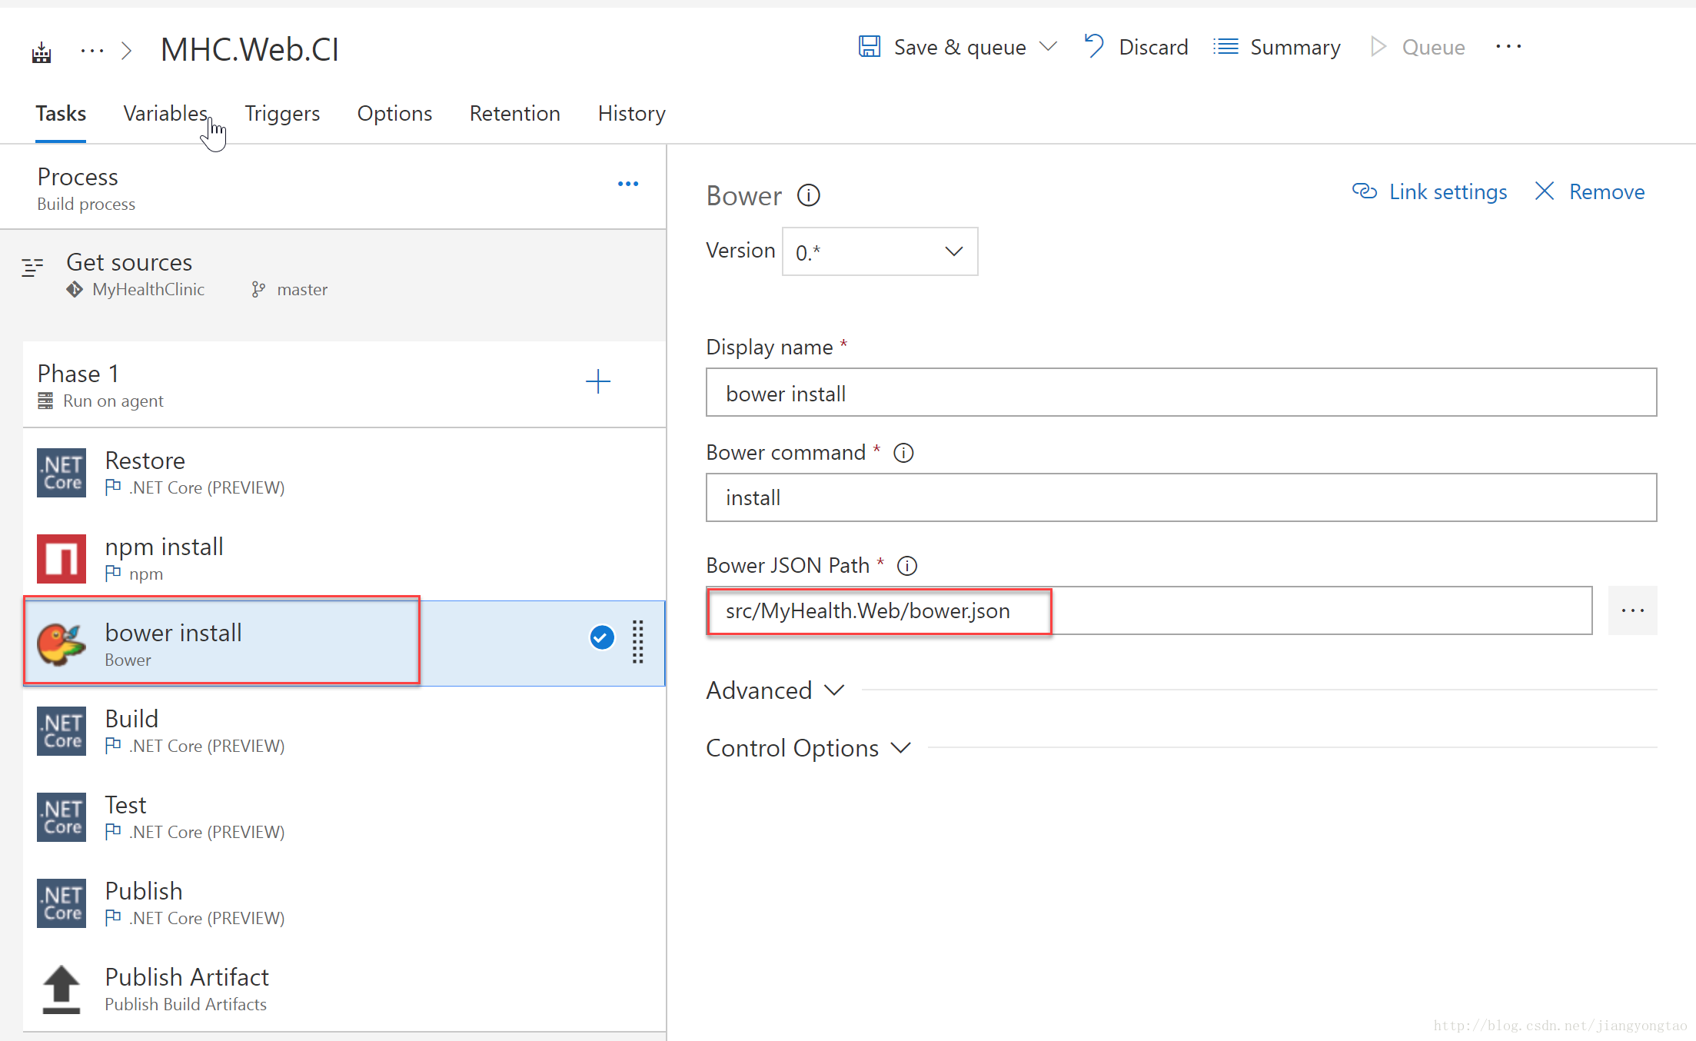The width and height of the screenshot is (1696, 1041).
Task: Click the build definitions home icon
Action: (42, 52)
